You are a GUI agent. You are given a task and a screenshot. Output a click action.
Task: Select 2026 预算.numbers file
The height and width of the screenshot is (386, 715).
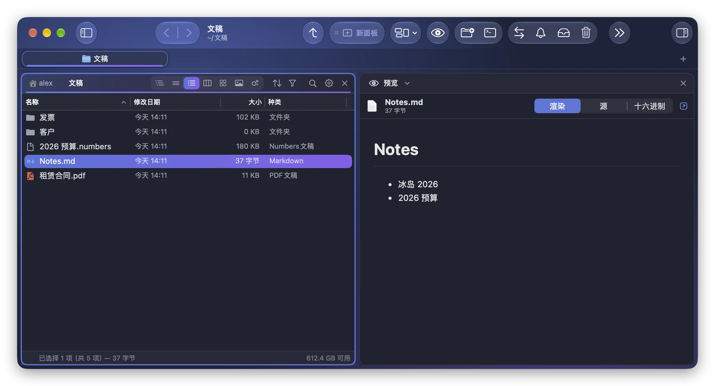click(188, 146)
